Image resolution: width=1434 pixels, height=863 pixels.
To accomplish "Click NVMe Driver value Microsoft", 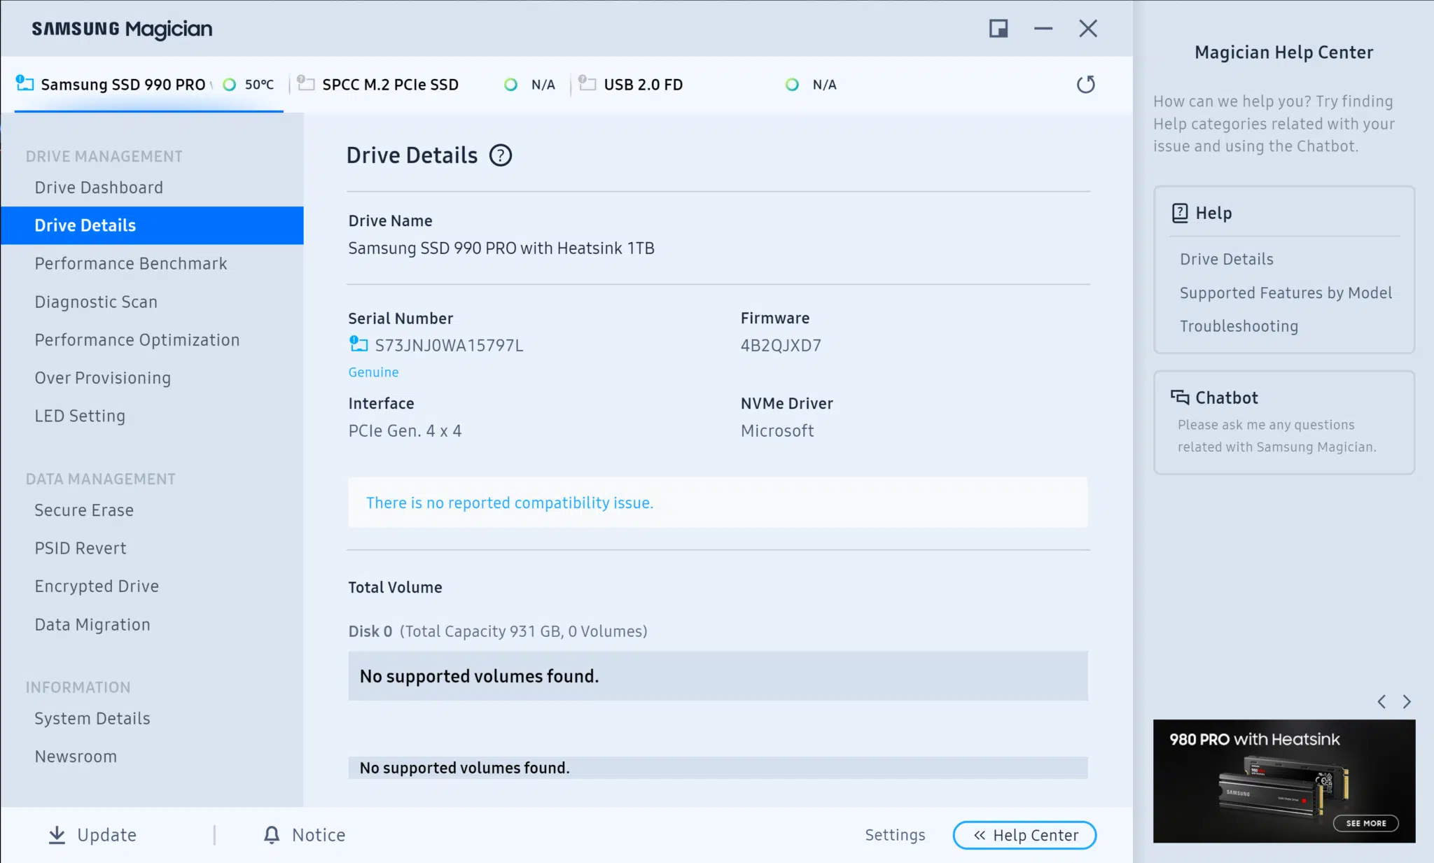I will (x=777, y=430).
